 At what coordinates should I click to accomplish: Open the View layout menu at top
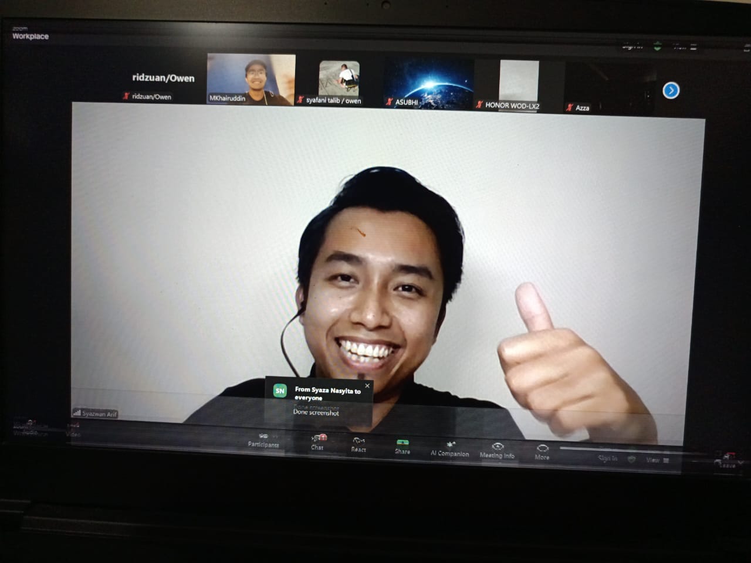(684, 47)
